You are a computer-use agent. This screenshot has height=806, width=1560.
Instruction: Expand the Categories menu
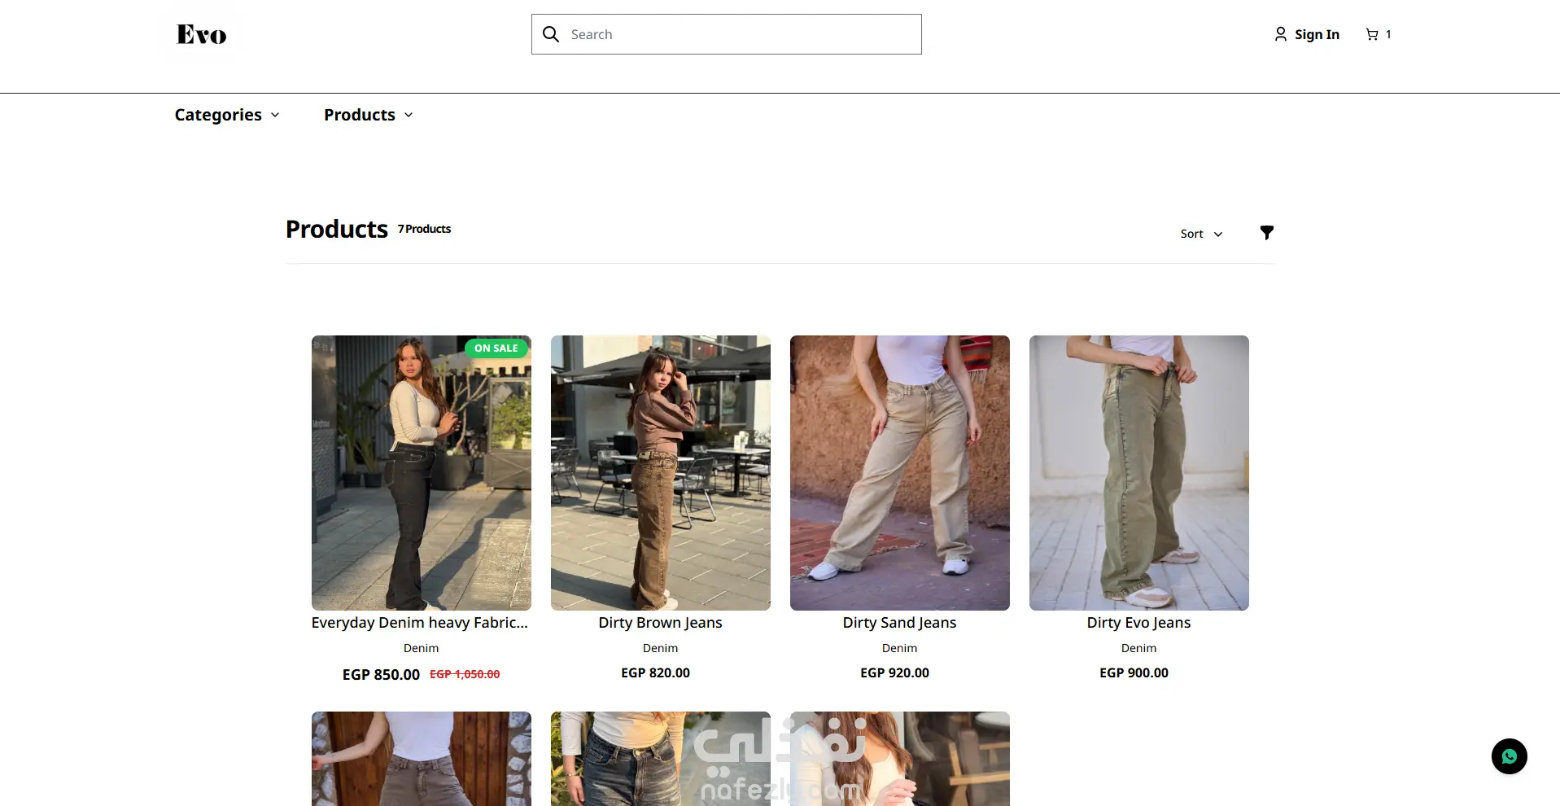227,115
